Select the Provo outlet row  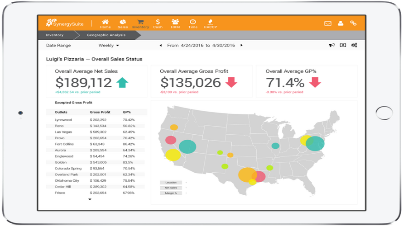tap(96, 138)
